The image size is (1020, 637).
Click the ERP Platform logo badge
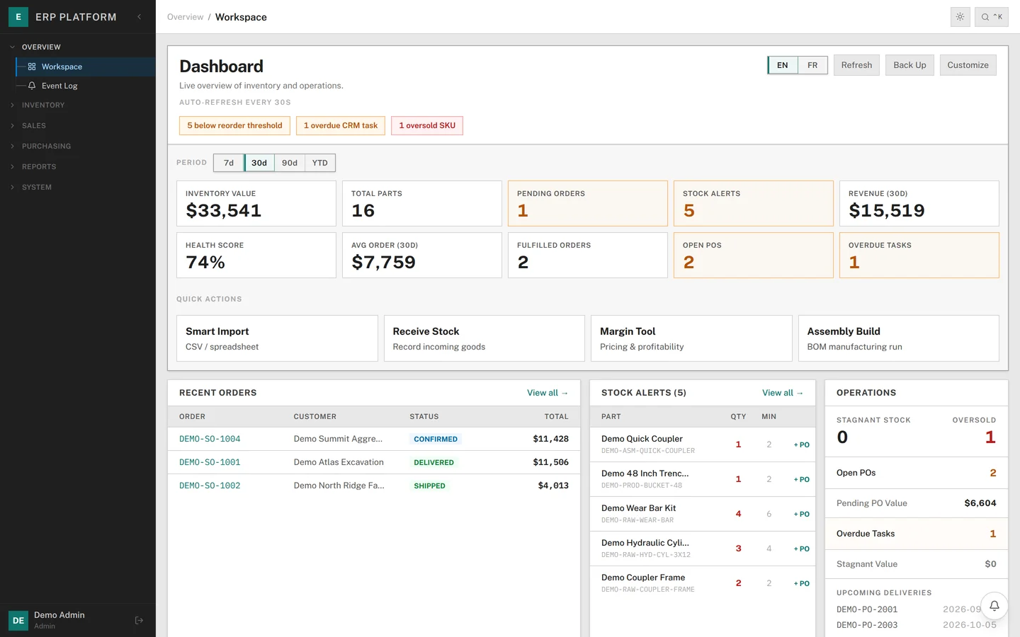click(18, 17)
